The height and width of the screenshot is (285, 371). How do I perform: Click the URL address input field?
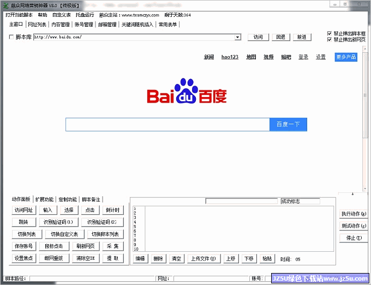[x=134, y=37]
